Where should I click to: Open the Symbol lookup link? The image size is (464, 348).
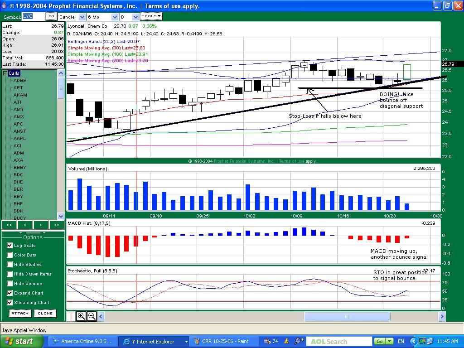click(12, 17)
